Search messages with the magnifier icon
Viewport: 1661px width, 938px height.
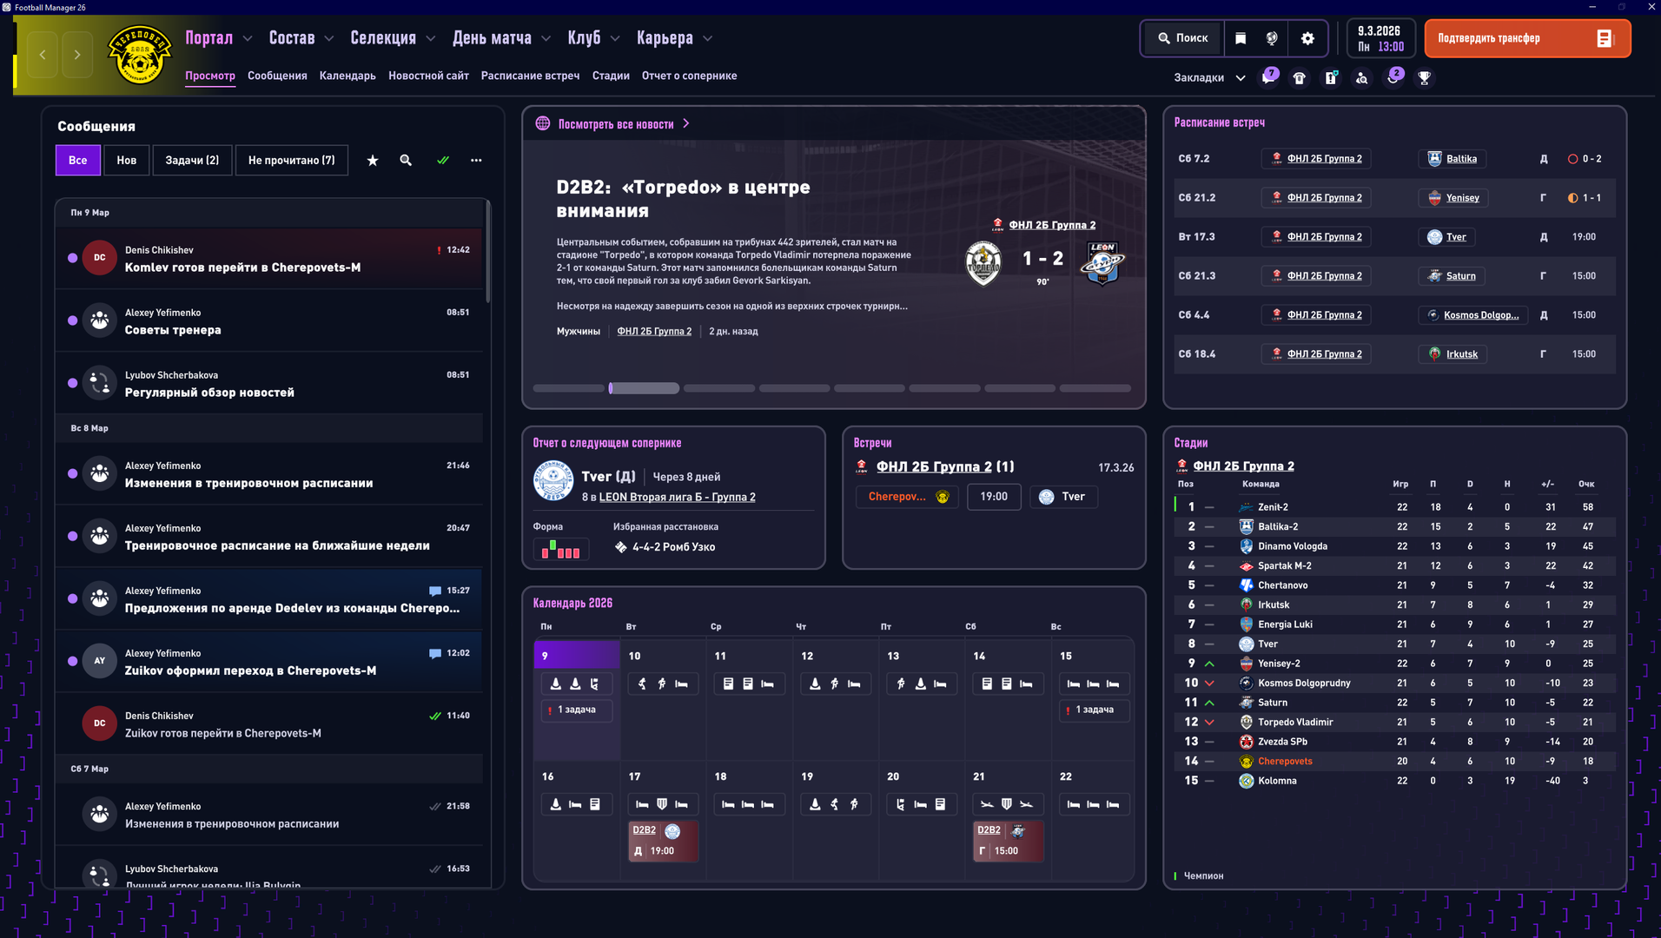406,160
